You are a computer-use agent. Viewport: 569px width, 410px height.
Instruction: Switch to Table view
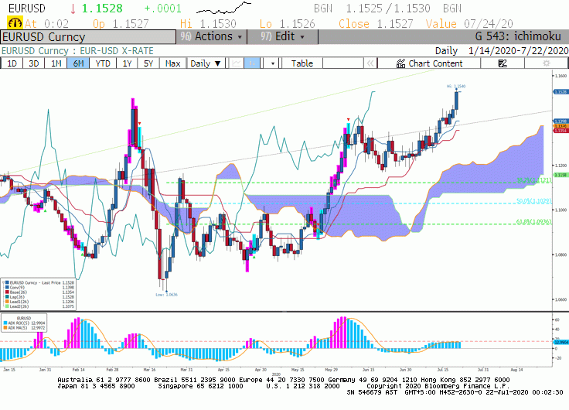click(x=302, y=63)
